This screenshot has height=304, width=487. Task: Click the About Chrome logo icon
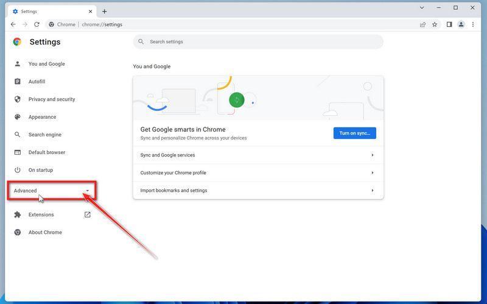point(18,232)
